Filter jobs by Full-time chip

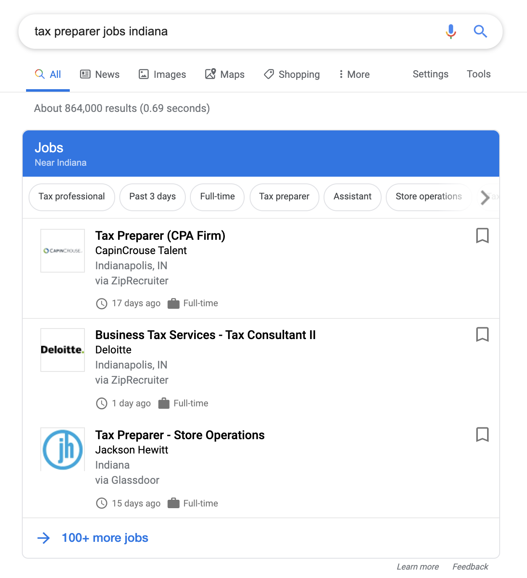(217, 197)
